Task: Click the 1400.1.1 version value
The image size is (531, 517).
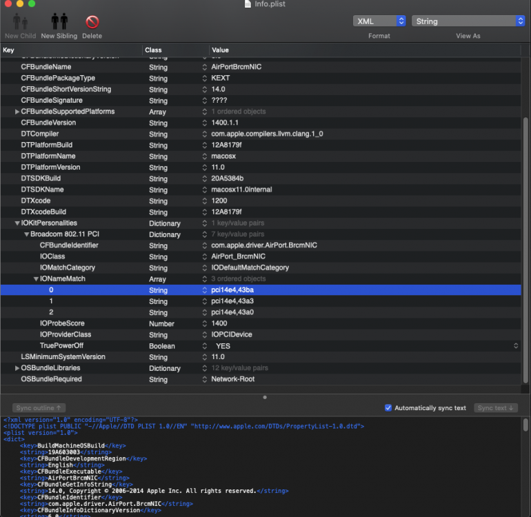Action: [x=225, y=123]
